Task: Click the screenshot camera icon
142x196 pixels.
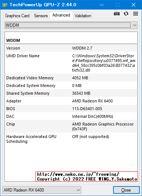Action: (x=117, y=14)
